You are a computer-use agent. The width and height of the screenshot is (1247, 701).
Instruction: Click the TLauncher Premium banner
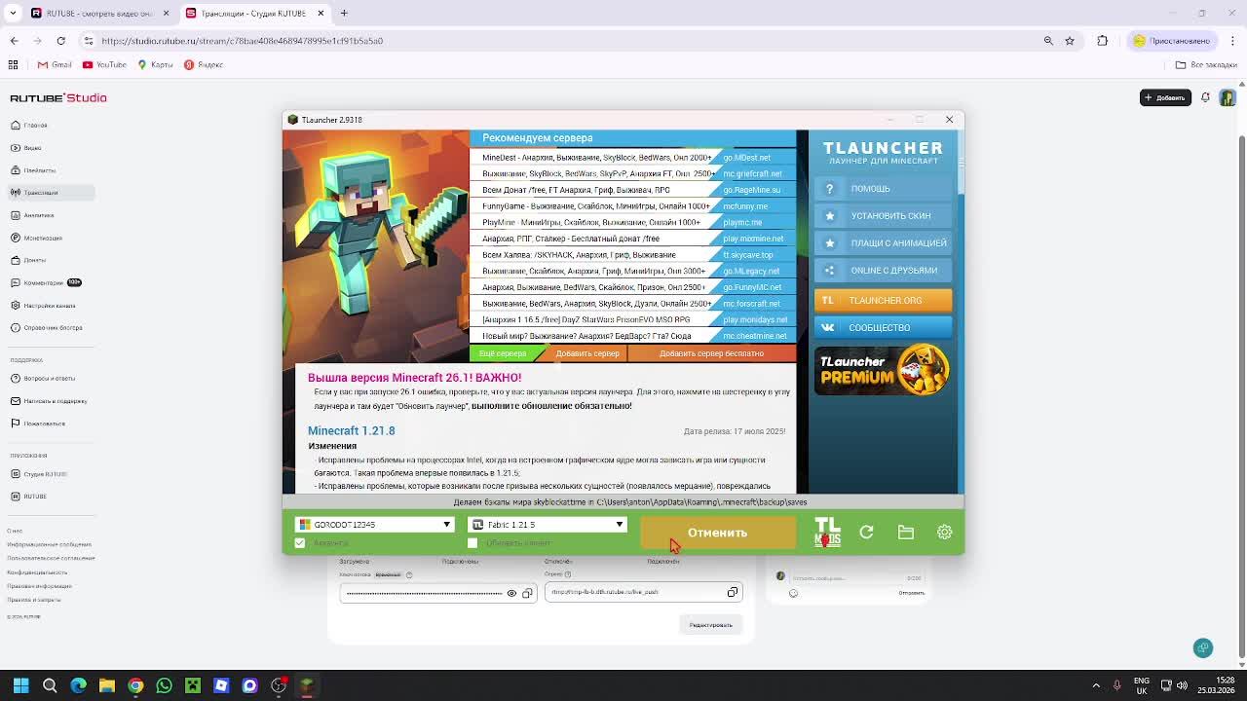tap(883, 370)
